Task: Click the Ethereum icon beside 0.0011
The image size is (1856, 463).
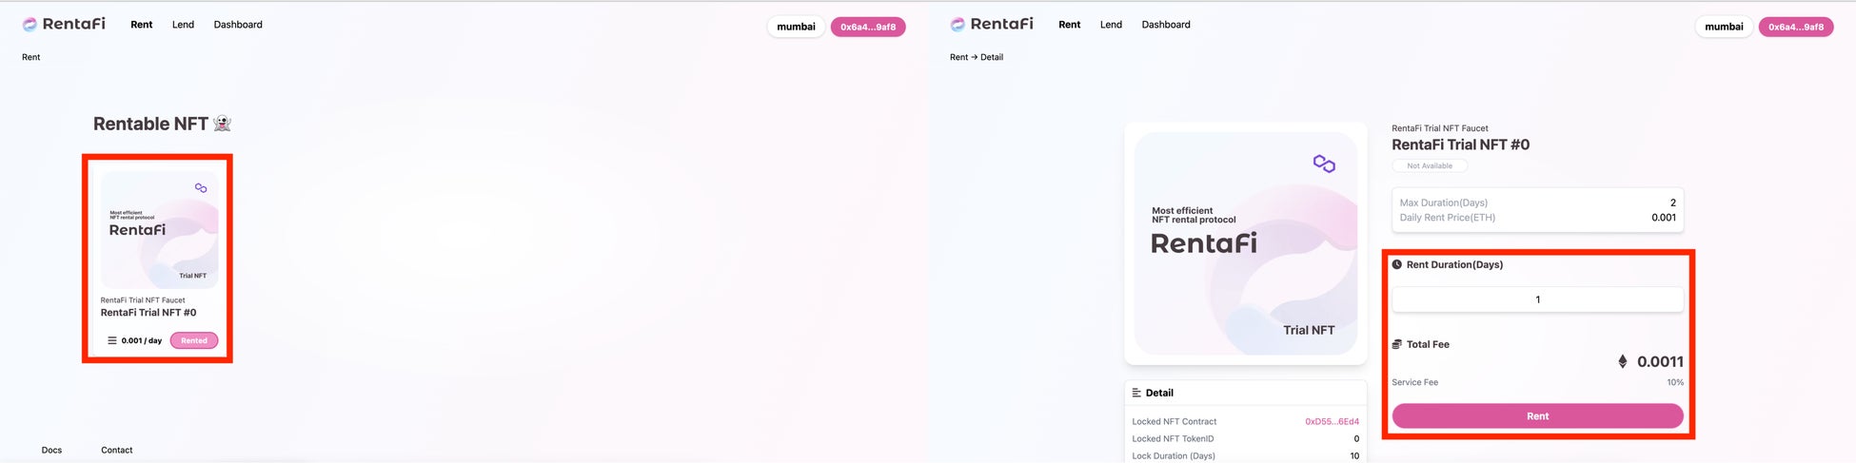Action: point(1623,361)
